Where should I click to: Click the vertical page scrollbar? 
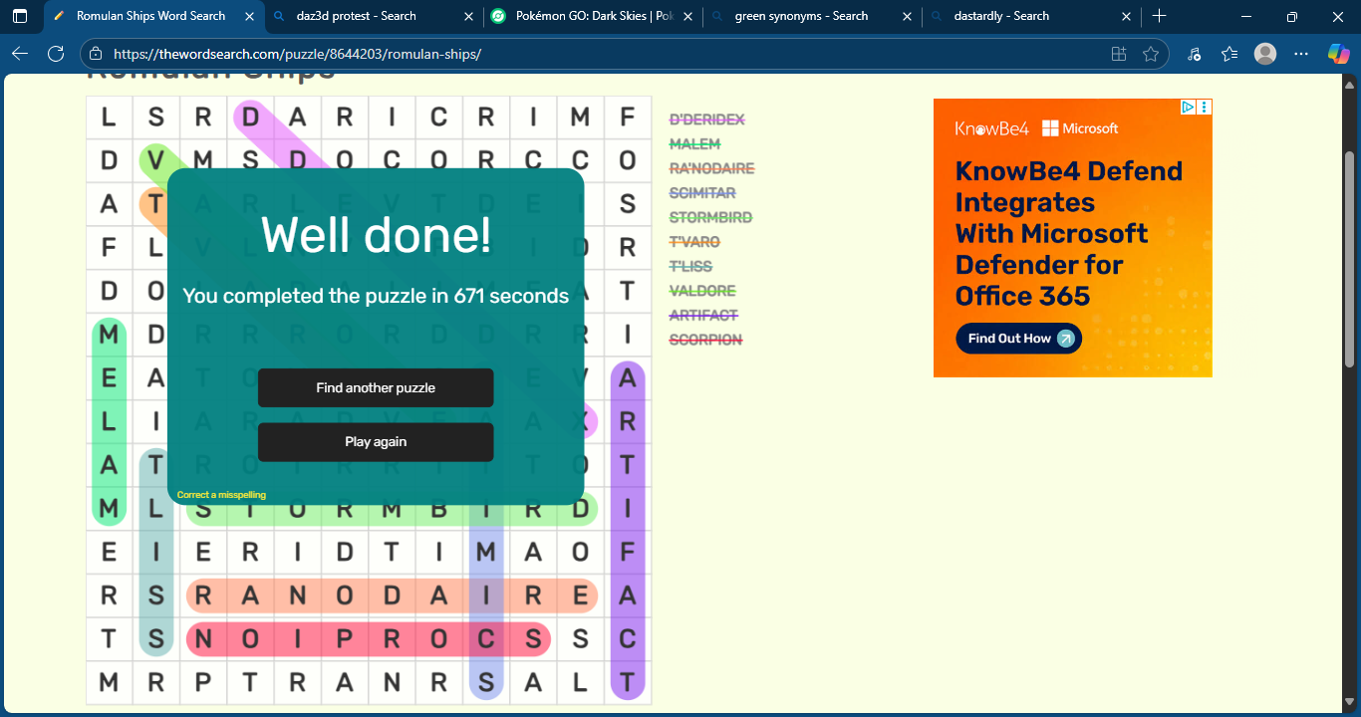click(1350, 259)
